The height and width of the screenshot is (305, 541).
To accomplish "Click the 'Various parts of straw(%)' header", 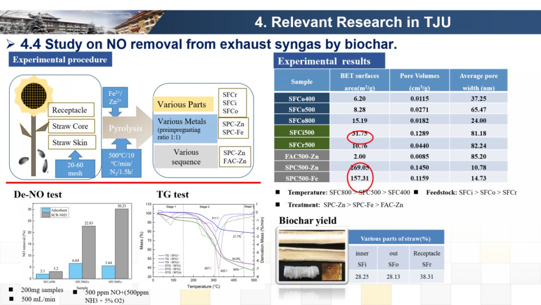I will 395,239.
